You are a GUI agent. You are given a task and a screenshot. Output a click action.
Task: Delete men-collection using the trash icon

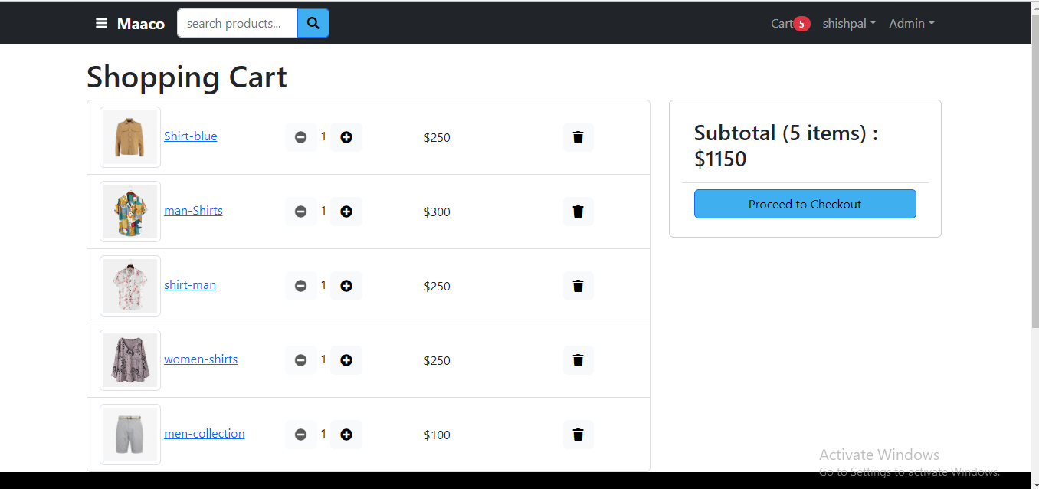pos(578,434)
